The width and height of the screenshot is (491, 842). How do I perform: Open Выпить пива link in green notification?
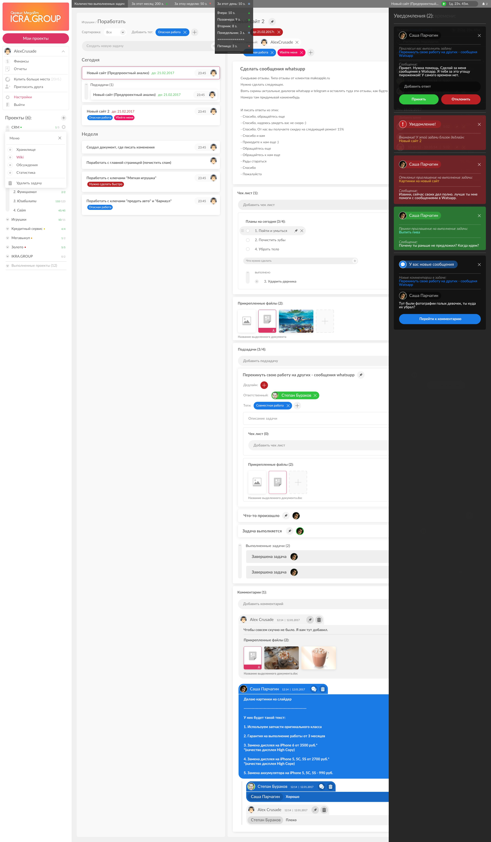(x=409, y=232)
